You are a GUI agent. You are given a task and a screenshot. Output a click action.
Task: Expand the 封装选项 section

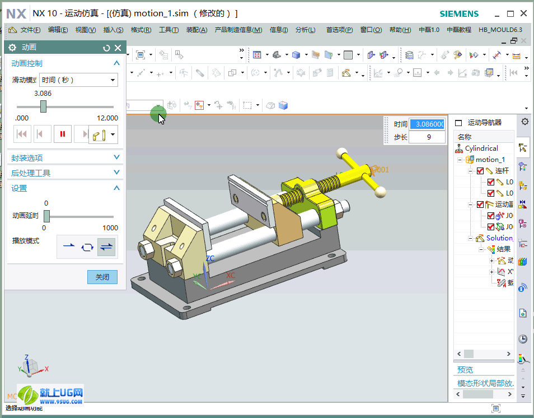tap(116, 157)
